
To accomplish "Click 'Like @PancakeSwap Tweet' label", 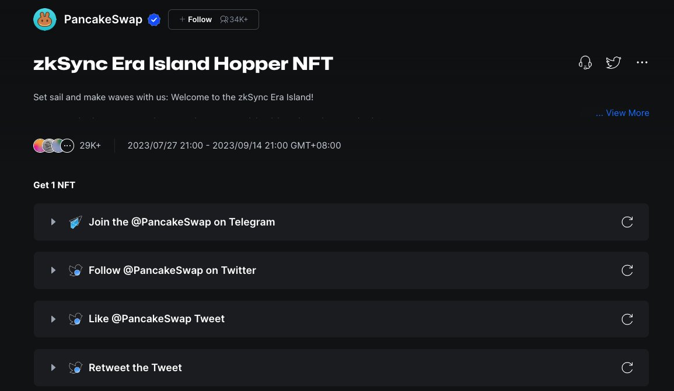I will click(x=156, y=319).
